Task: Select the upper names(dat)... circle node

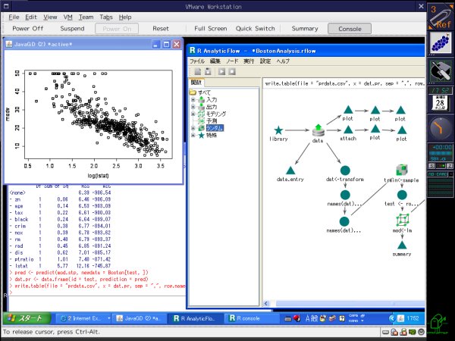Action: click(x=345, y=195)
